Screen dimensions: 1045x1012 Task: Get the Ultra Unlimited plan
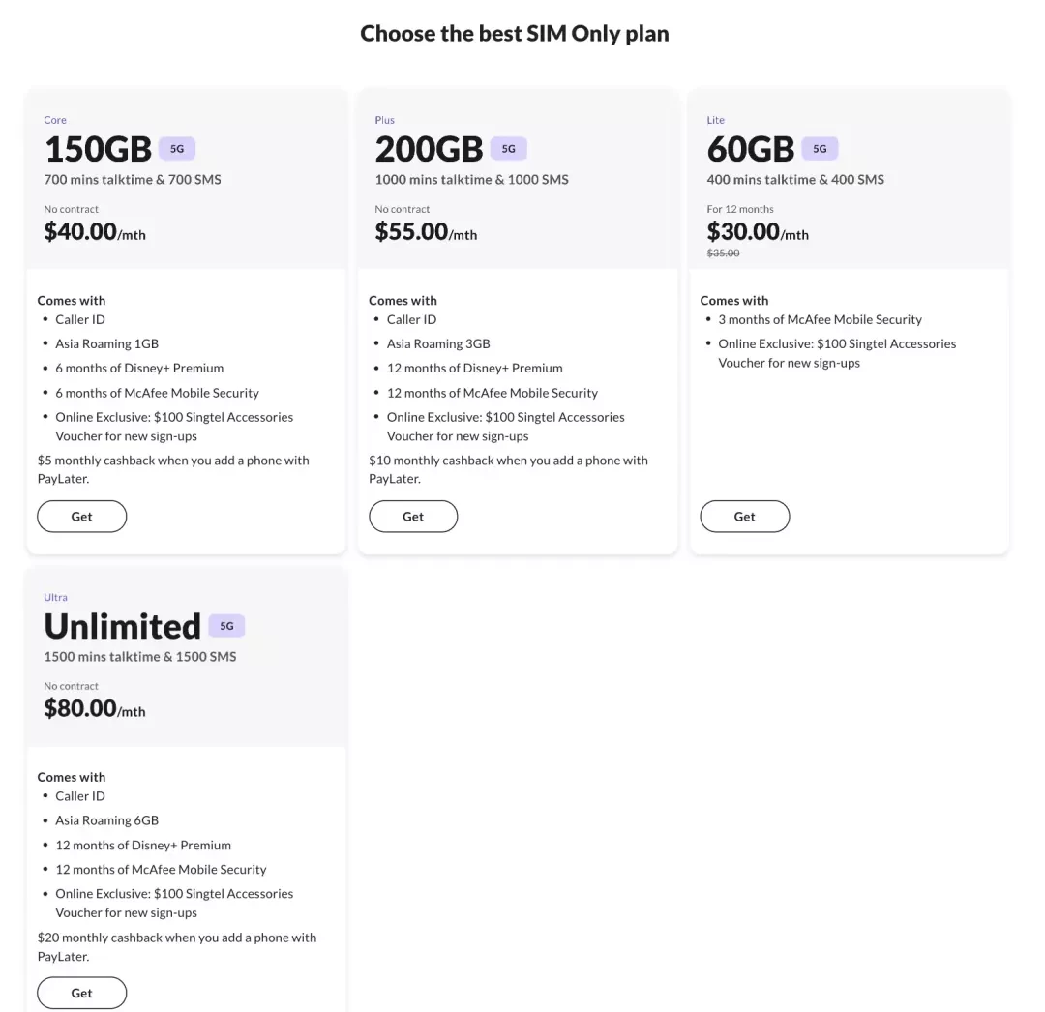click(82, 993)
